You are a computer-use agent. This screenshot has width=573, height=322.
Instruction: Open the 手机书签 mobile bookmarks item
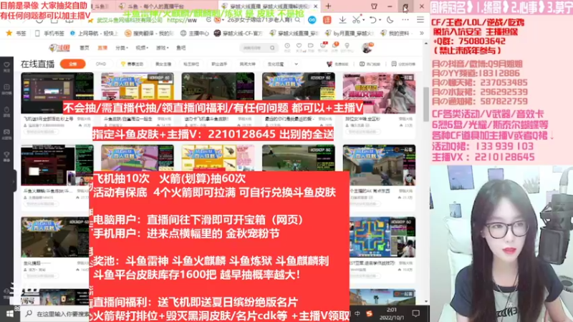(49, 33)
